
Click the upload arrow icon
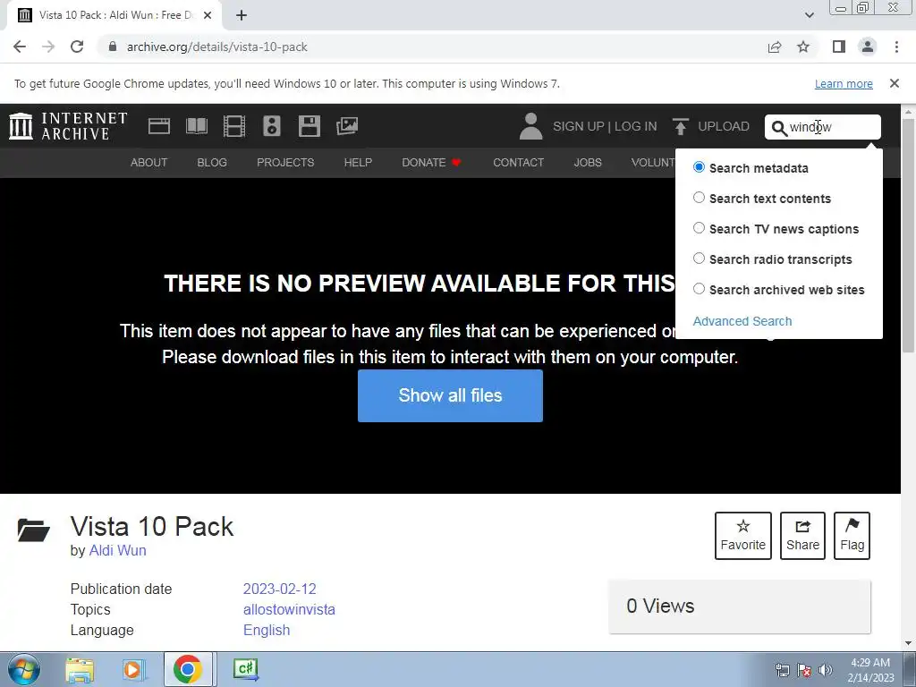(680, 126)
